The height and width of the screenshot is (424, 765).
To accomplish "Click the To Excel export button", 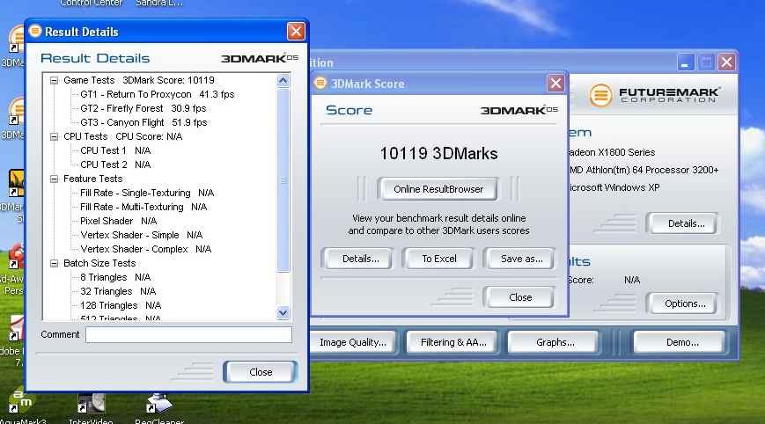I will click(x=438, y=259).
